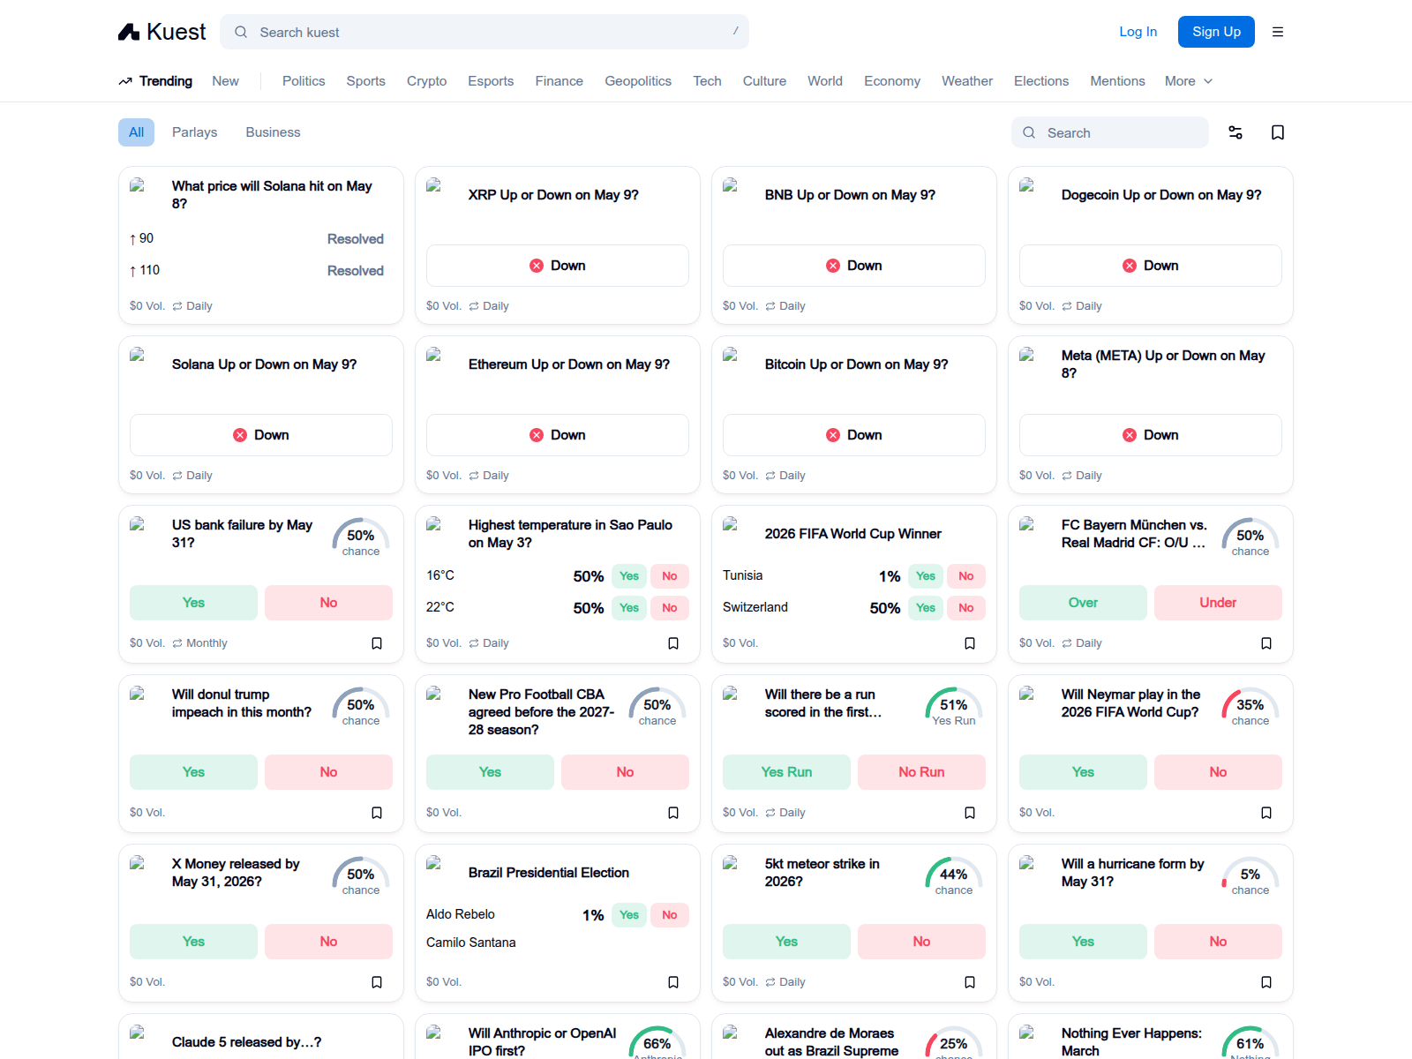Bookmark the donul trump impeach market

click(377, 813)
